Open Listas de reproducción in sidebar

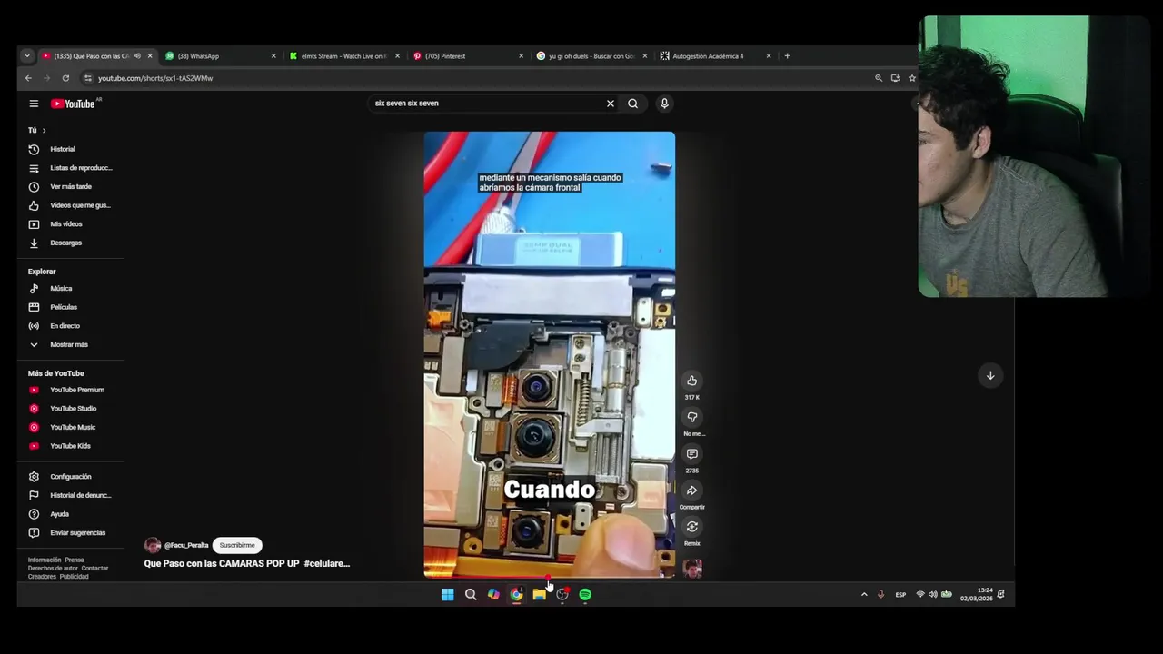(71, 168)
